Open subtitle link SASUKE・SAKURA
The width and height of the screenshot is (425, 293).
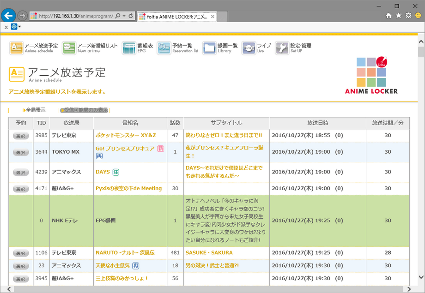209,252
